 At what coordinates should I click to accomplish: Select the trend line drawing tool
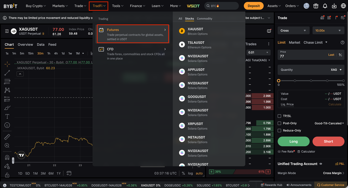pos(7,73)
